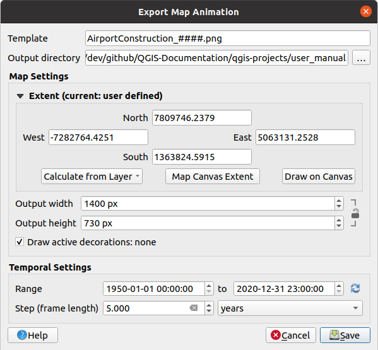Open the Calculate from Layer dropdown
This screenshot has height=350, width=378.
(x=92, y=177)
